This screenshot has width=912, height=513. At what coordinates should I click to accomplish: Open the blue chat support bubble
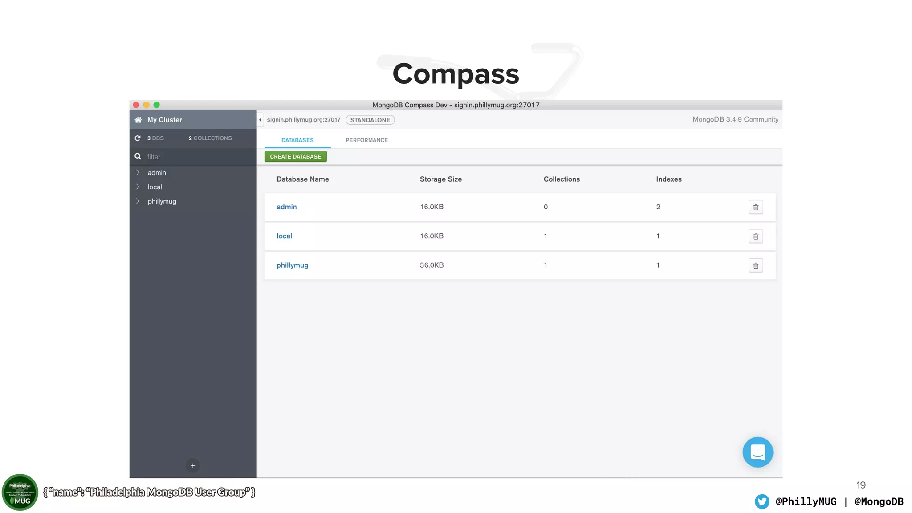tap(757, 452)
